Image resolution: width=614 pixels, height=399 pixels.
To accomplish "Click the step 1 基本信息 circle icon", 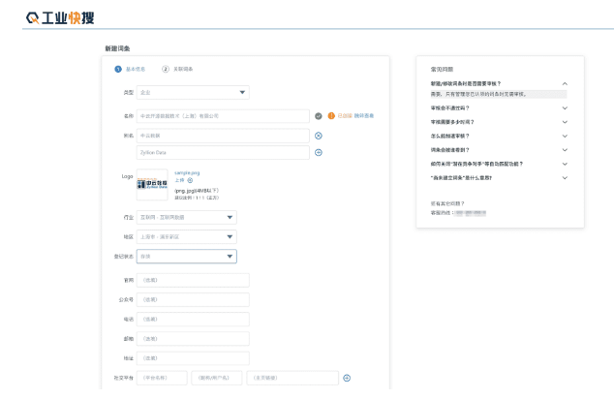I will (118, 69).
